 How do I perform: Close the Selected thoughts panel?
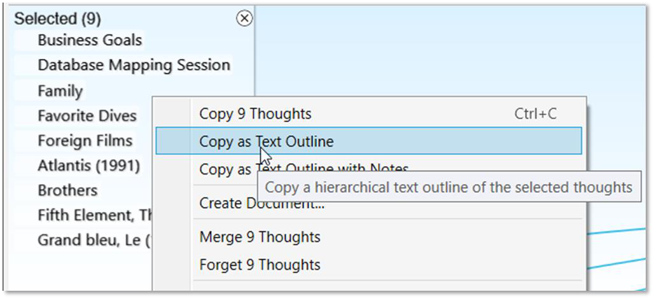coord(244,18)
